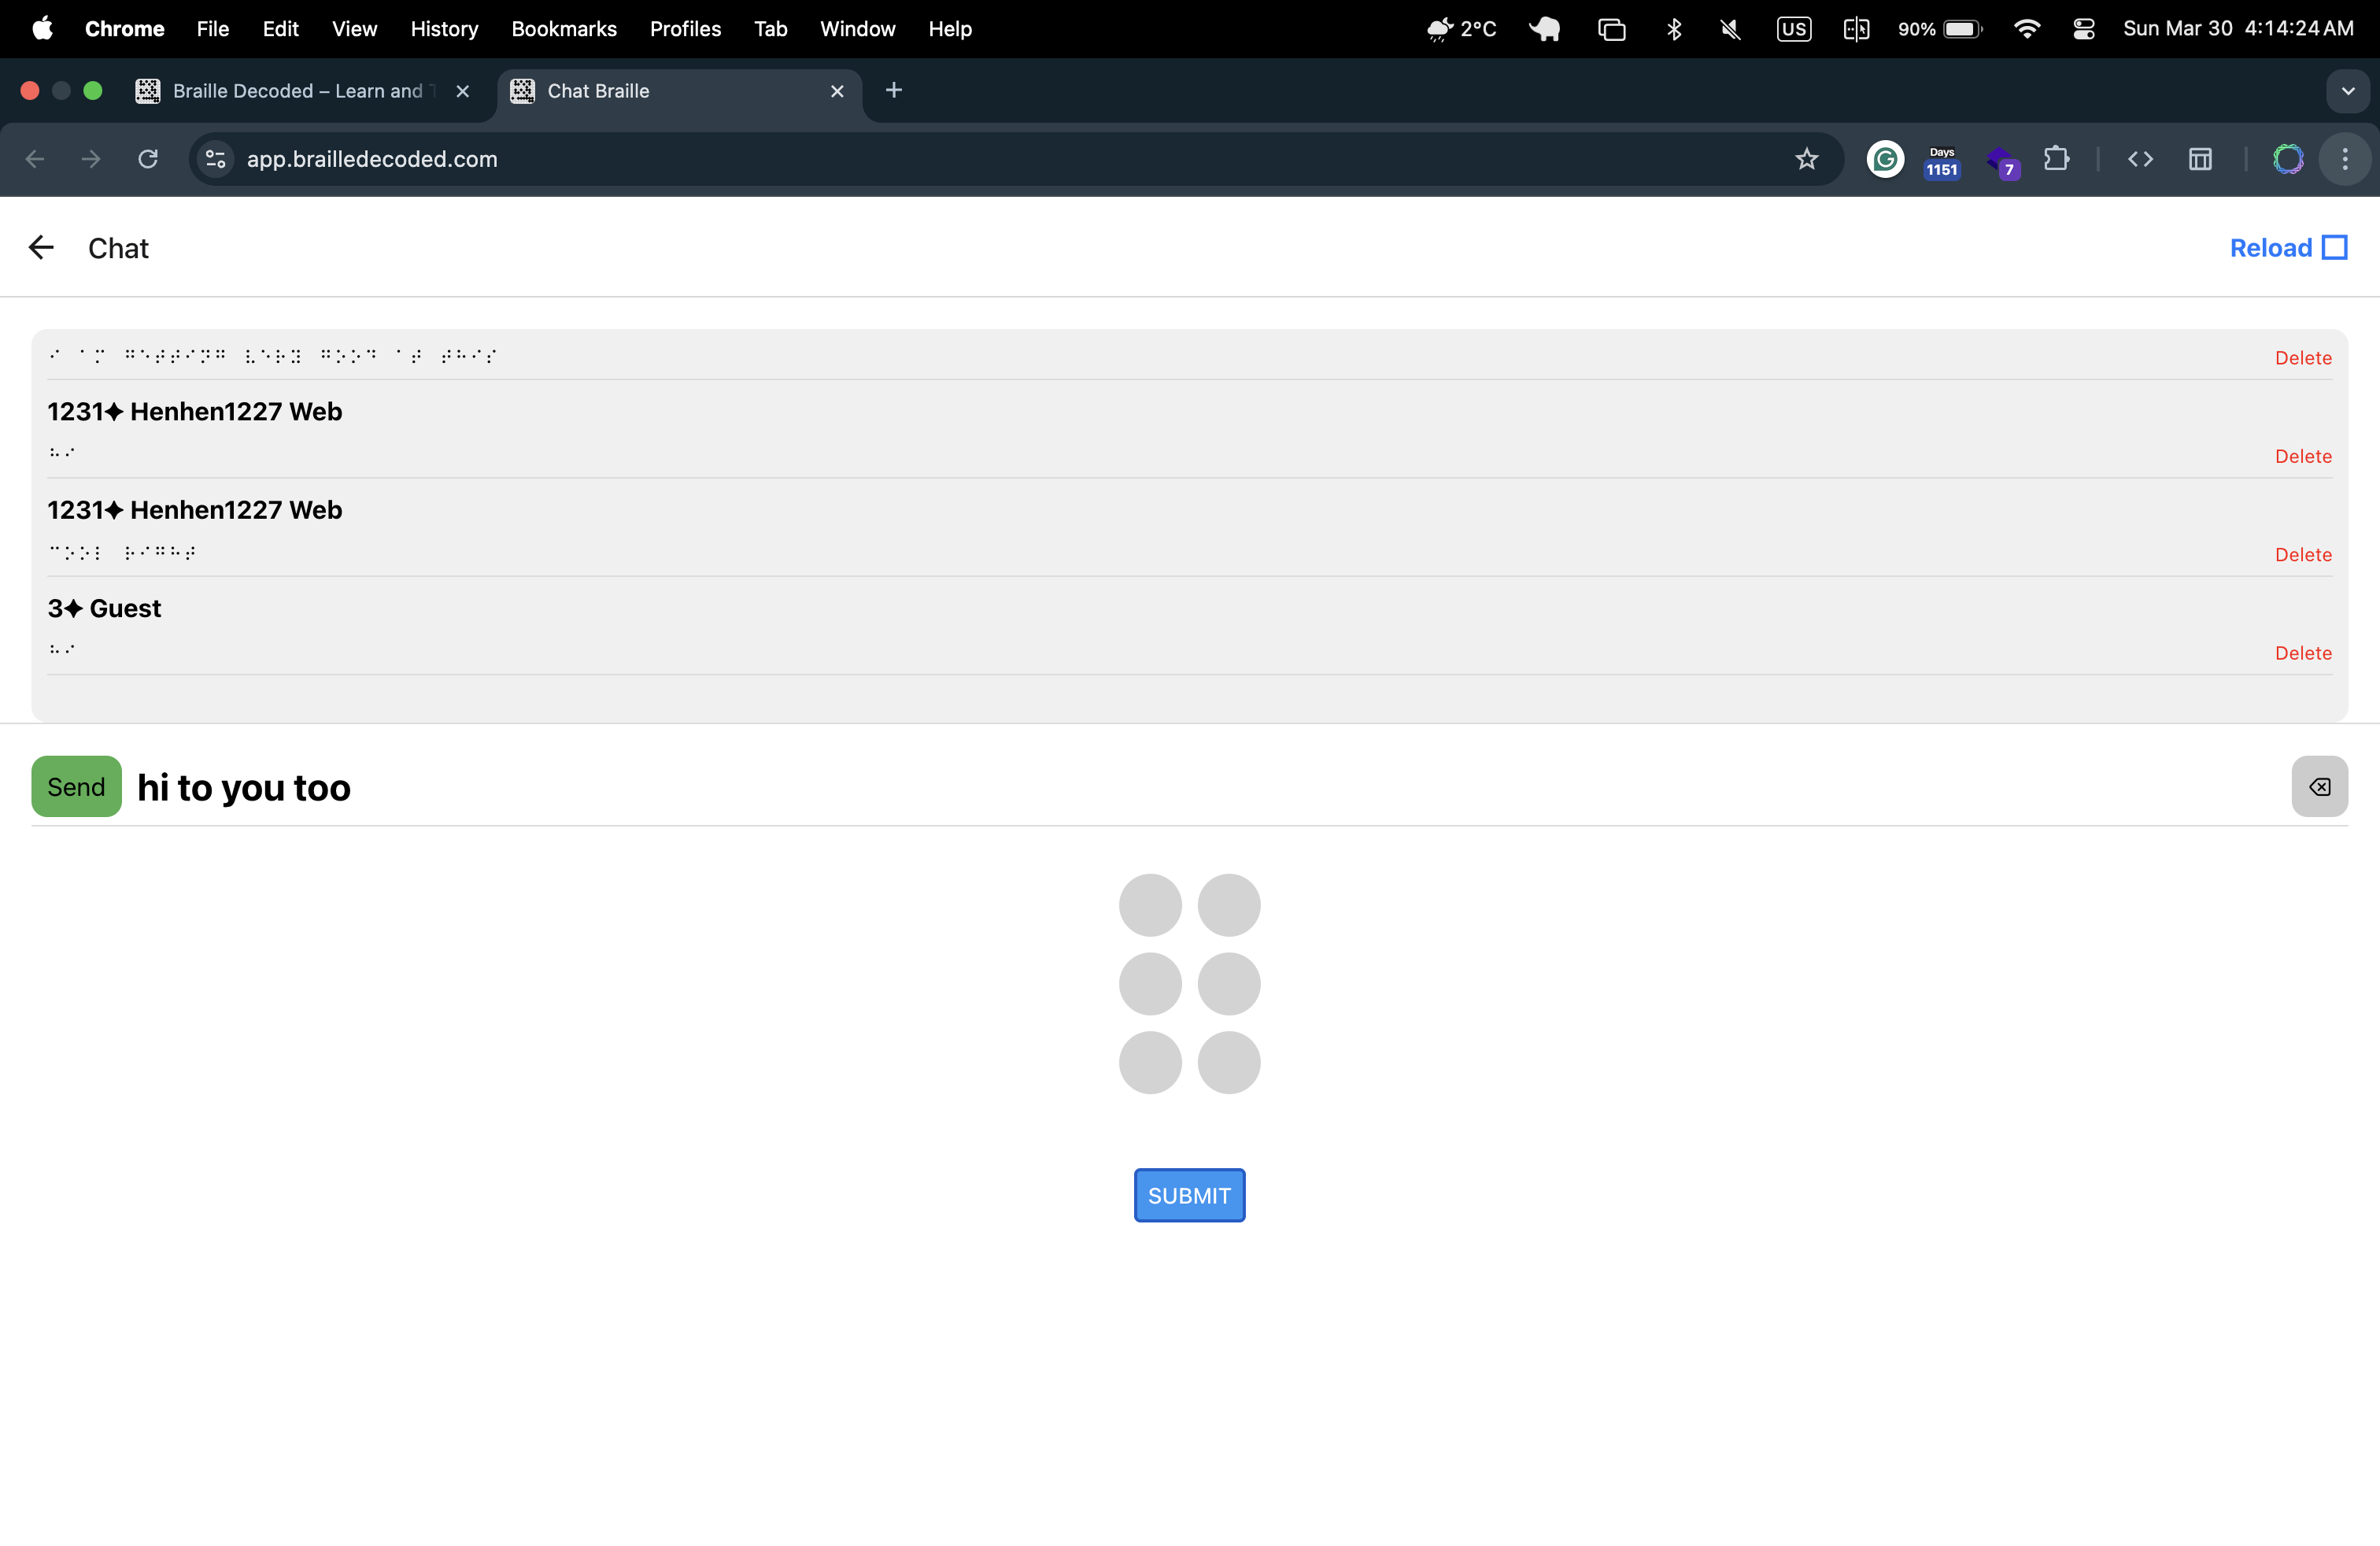The height and width of the screenshot is (1546, 2380).
Task: Click the Days 1151 extension icon
Action: click(x=1941, y=160)
